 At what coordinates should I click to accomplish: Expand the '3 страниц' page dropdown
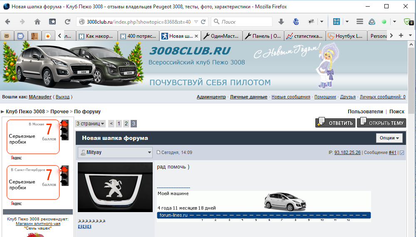90,123
